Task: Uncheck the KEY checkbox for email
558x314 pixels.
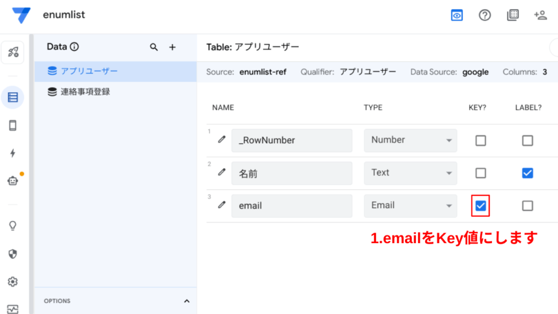Action: point(481,206)
